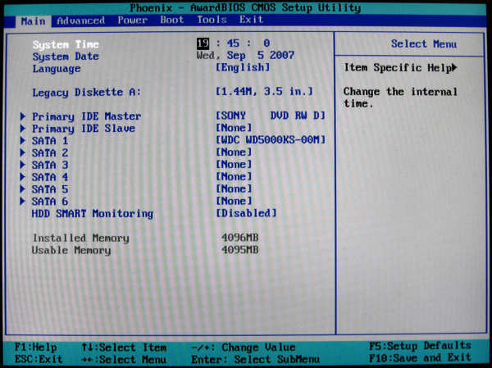The image size is (492, 368).
Task: Open the SATA 1 entry
Action: tap(50, 141)
